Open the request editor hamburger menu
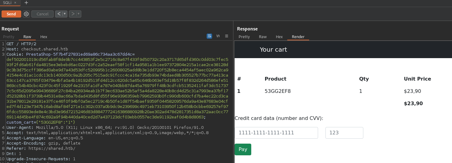Viewport: 452px width, 163px height. click(227, 36)
